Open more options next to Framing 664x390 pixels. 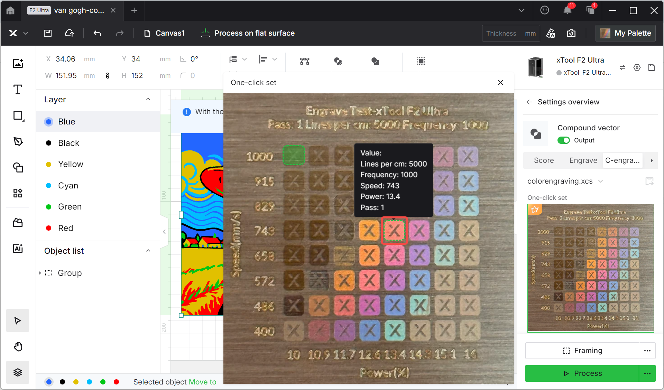point(647,351)
